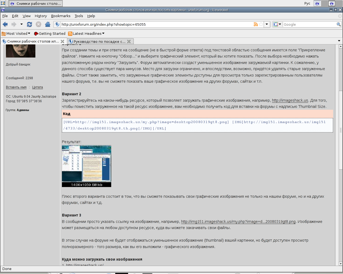Go forward with the Forward arrow
This screenshot has width=343, height=274.
tap(14, 24)
